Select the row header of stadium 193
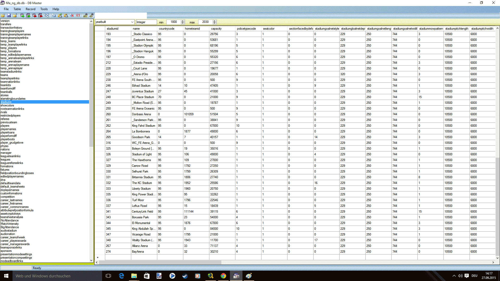Image resolution: width=500 pixels, height=281 pixels. 100,34
